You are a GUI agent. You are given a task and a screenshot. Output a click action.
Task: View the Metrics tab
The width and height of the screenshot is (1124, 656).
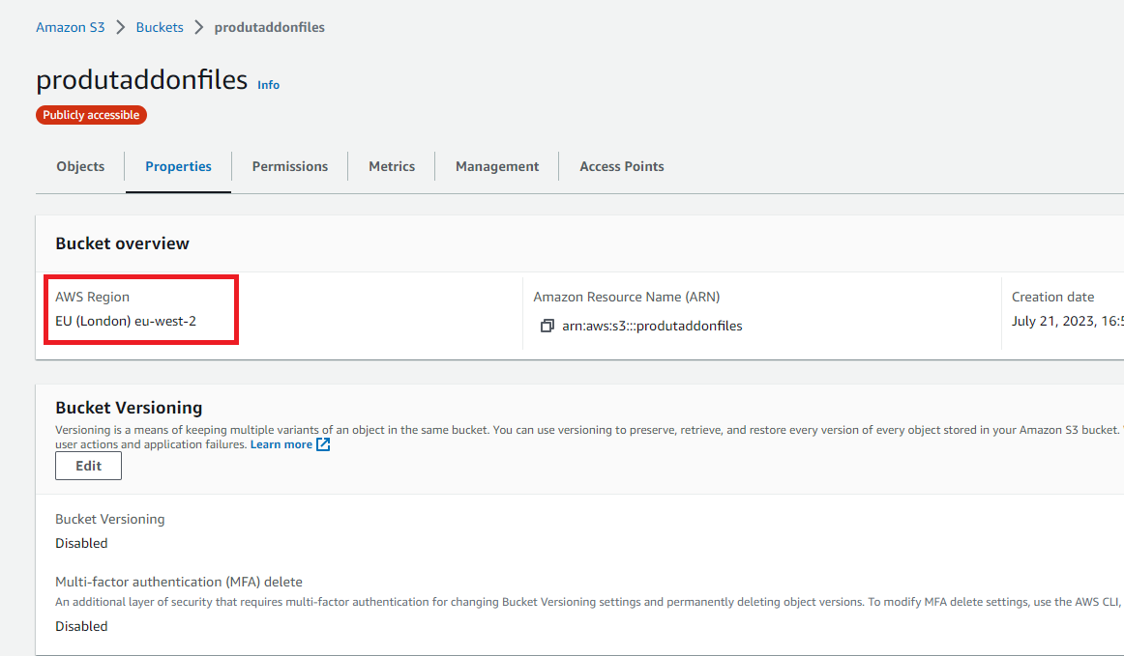(x=392, y=166)
